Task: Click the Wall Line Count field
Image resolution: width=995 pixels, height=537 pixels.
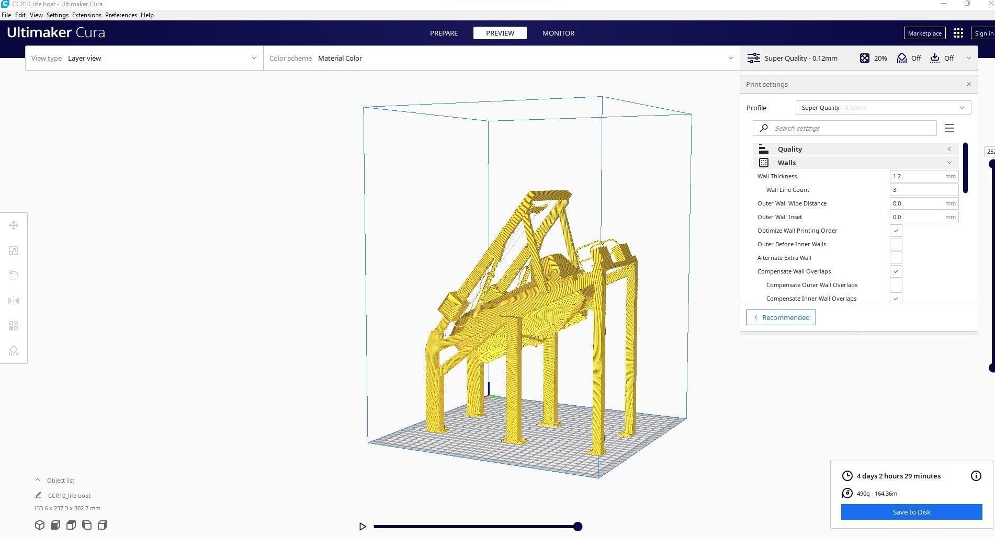Action: click(x=924, y=190)
